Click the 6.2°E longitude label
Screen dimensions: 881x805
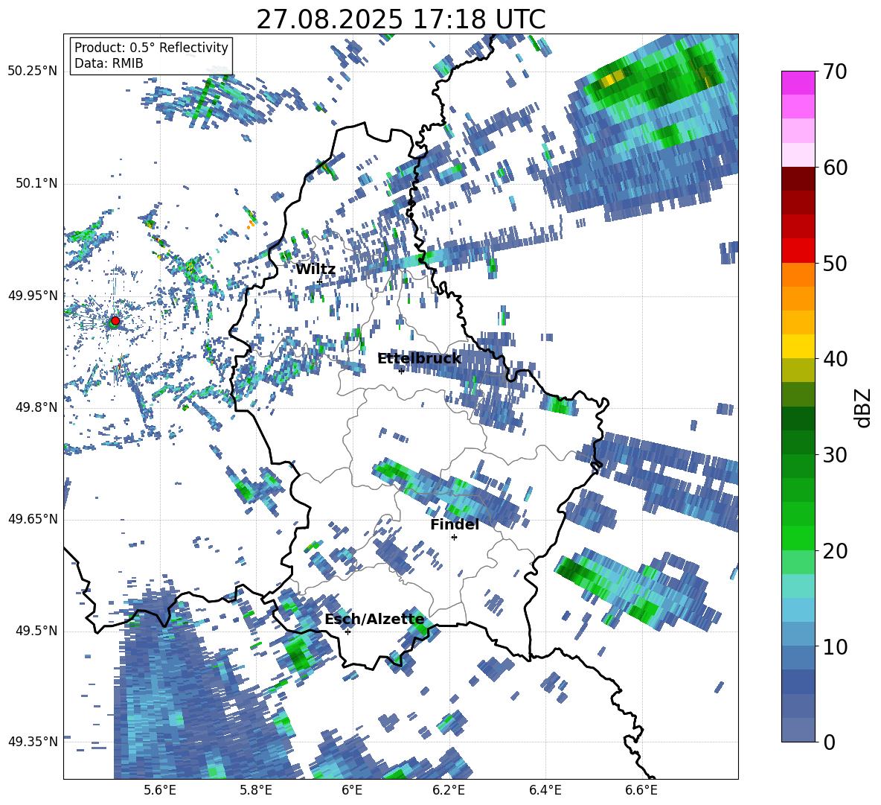[x=449, y=790]
